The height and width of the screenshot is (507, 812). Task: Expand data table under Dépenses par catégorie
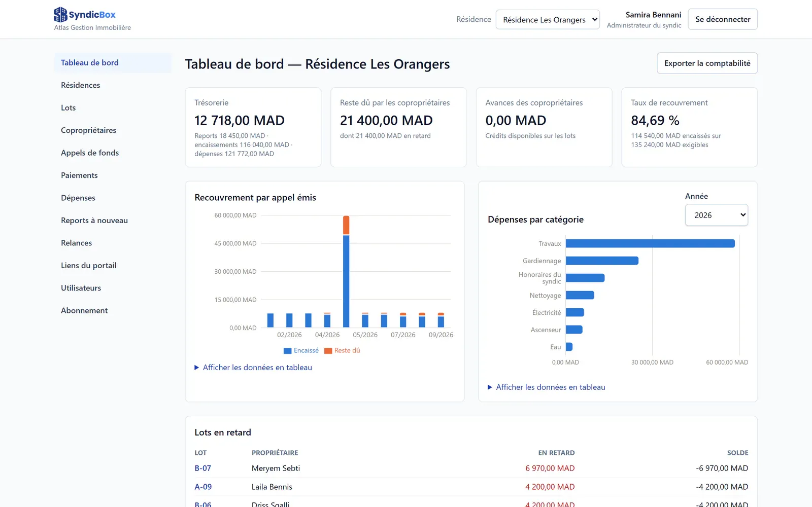[x=547, y=387]
